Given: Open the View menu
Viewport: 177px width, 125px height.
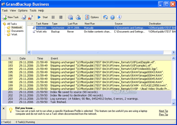Looking at the screenshot, I should pos(13,11).
